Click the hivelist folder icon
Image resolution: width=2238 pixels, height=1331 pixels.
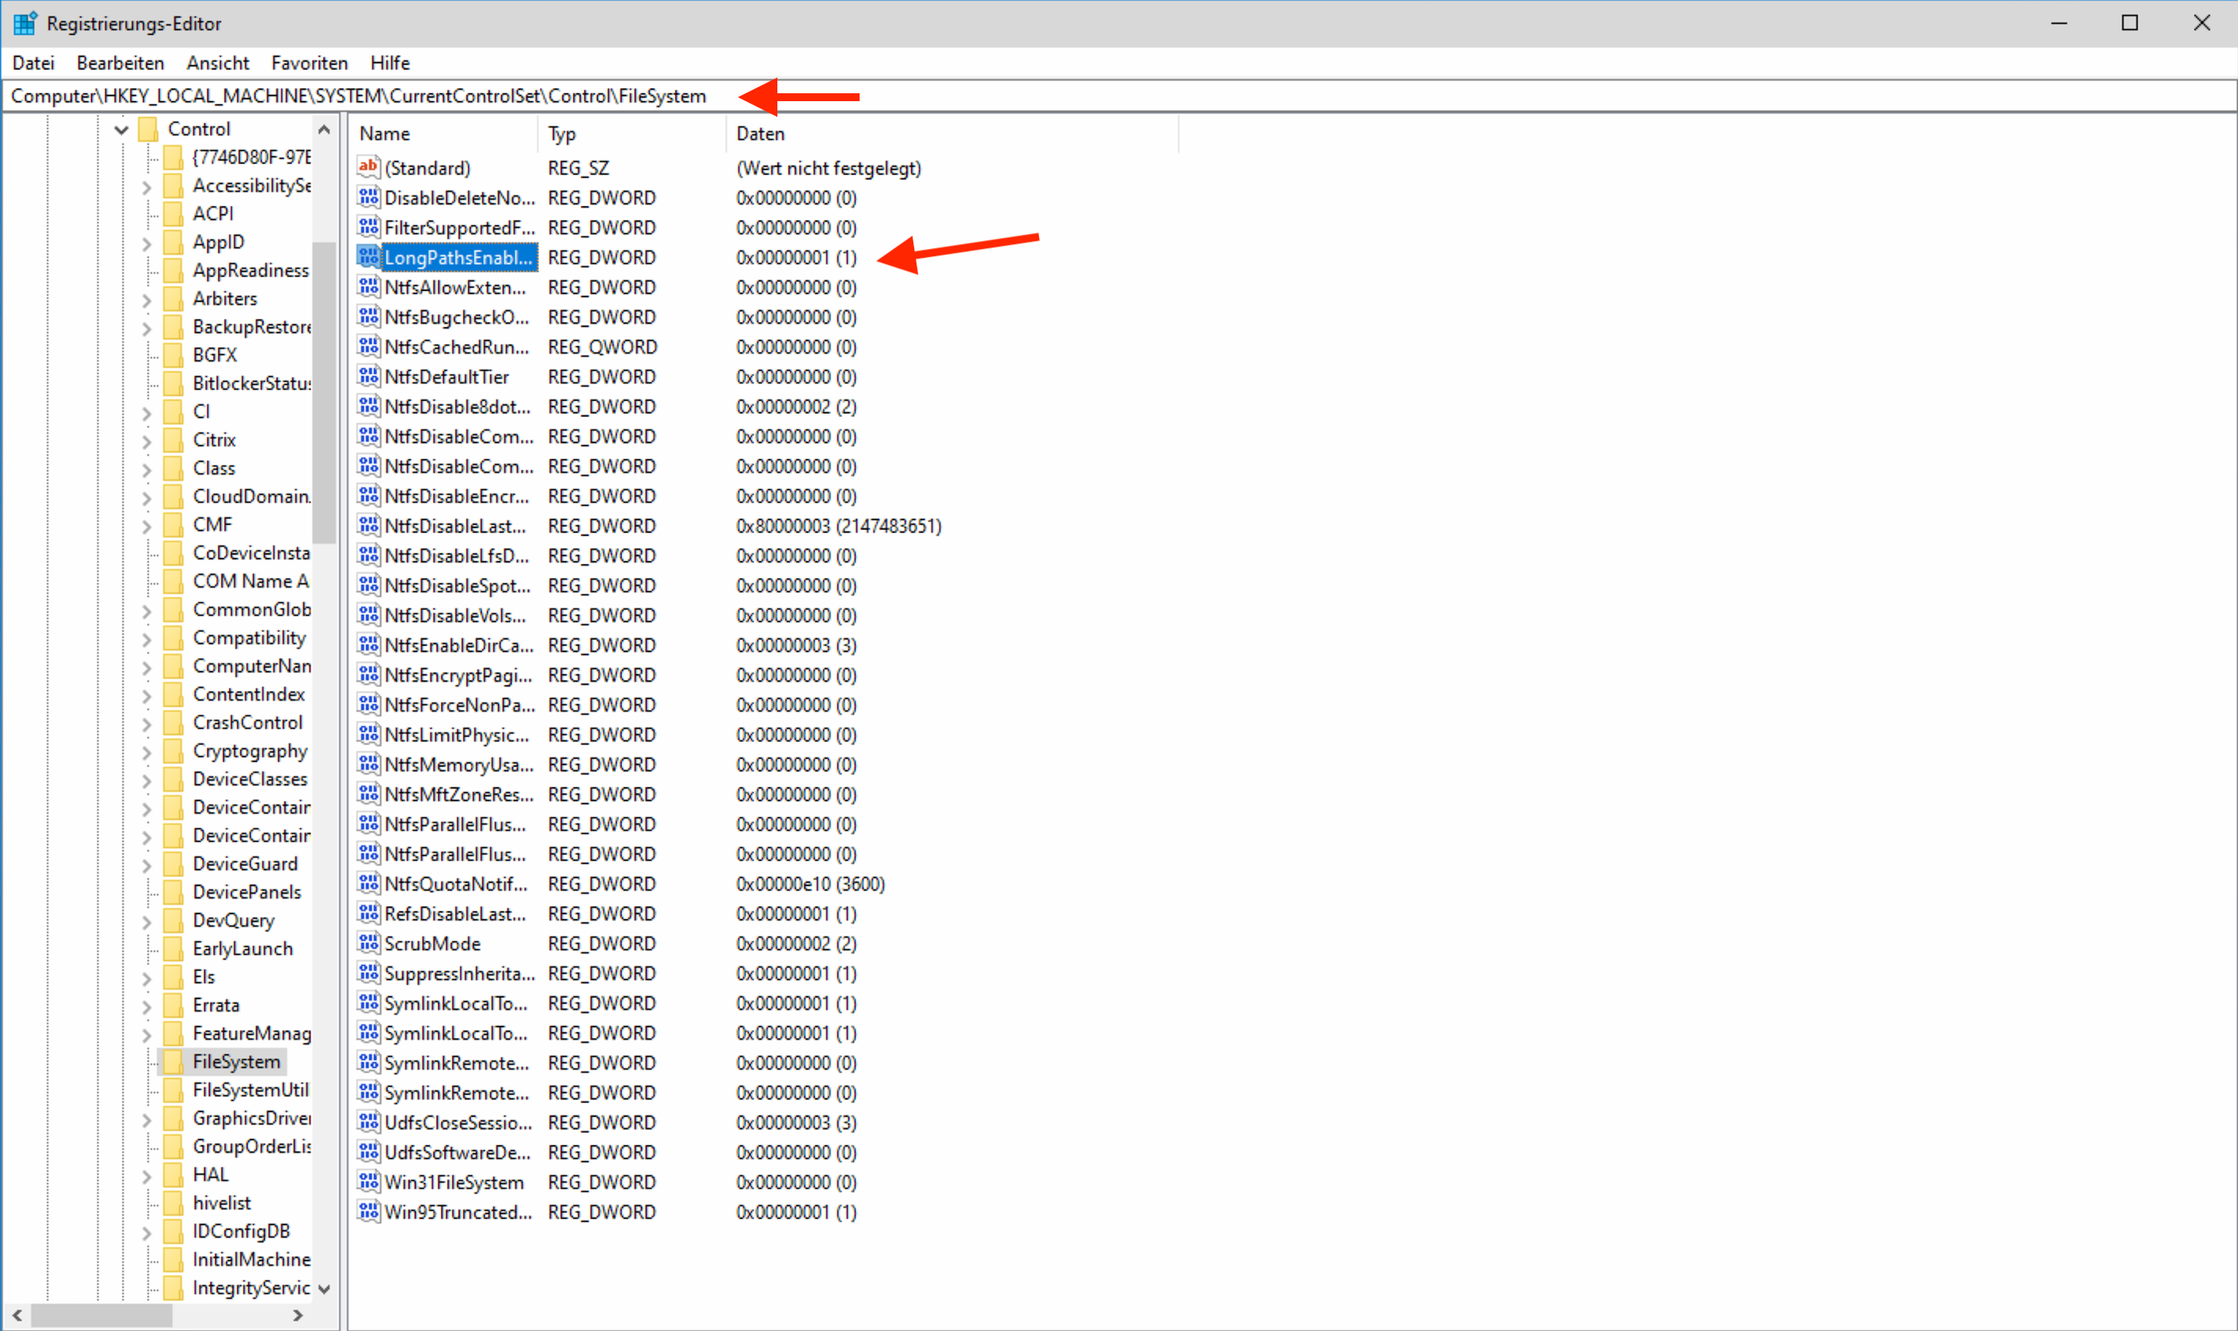tap(174, 1203)
